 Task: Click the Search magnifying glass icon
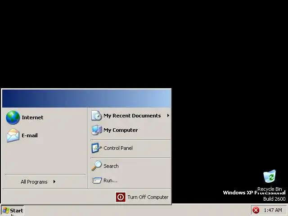click(96, 166)
